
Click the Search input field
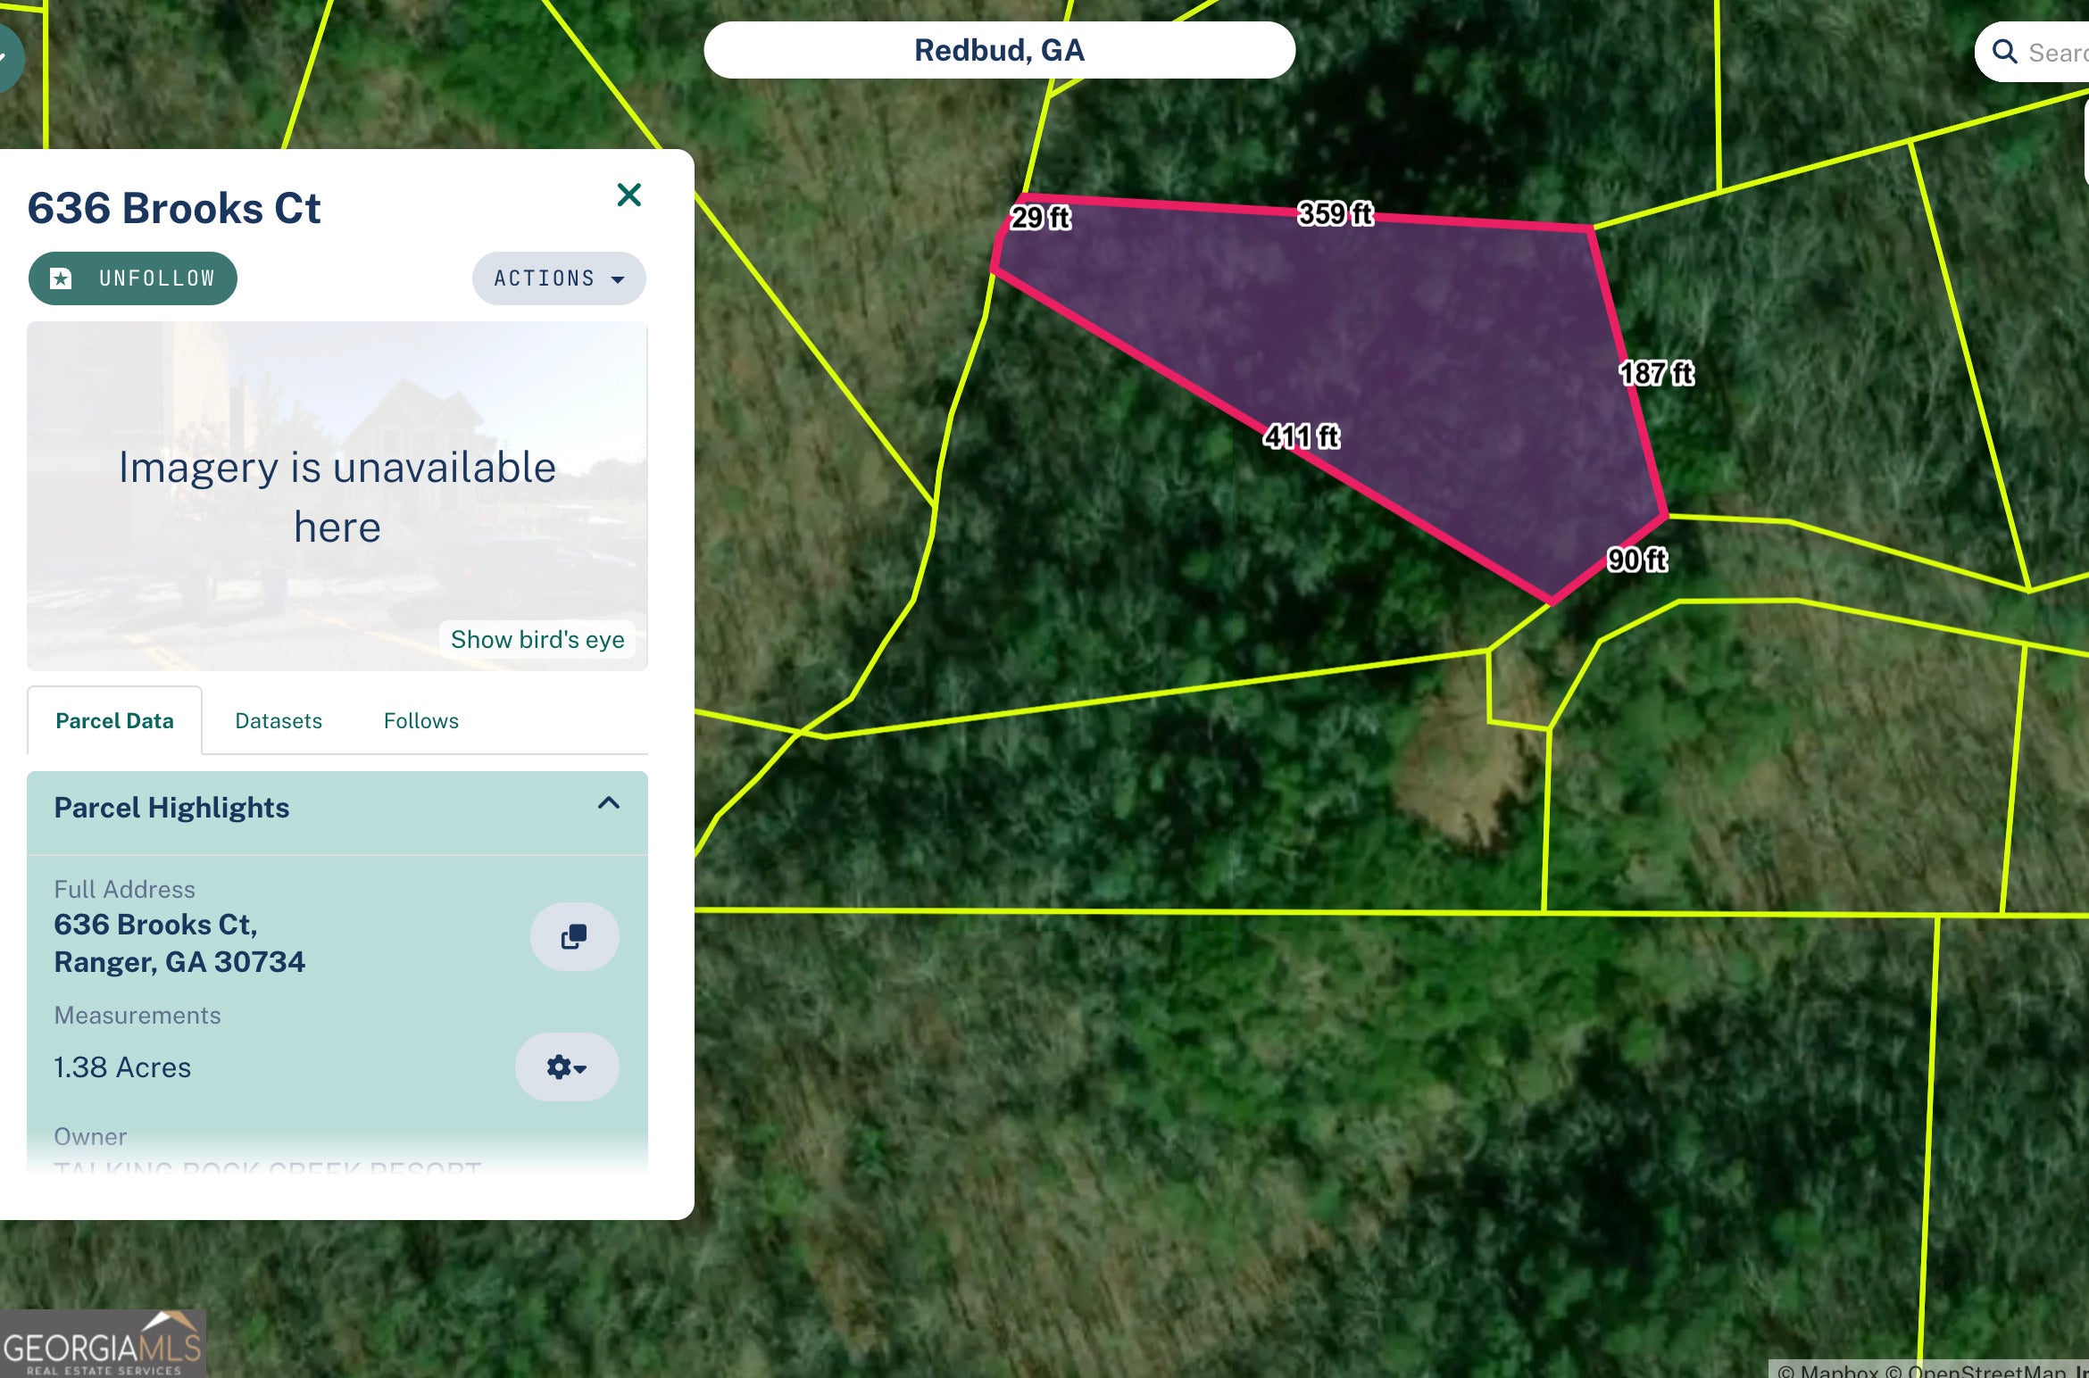click(2058, 53)
